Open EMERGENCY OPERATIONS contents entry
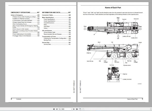This screenshot has width=152, height=111. point(25,12)
